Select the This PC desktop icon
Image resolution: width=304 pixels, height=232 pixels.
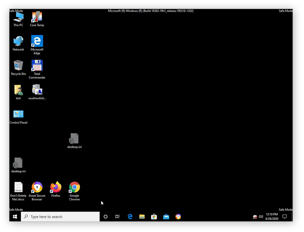tap(18, 19)
